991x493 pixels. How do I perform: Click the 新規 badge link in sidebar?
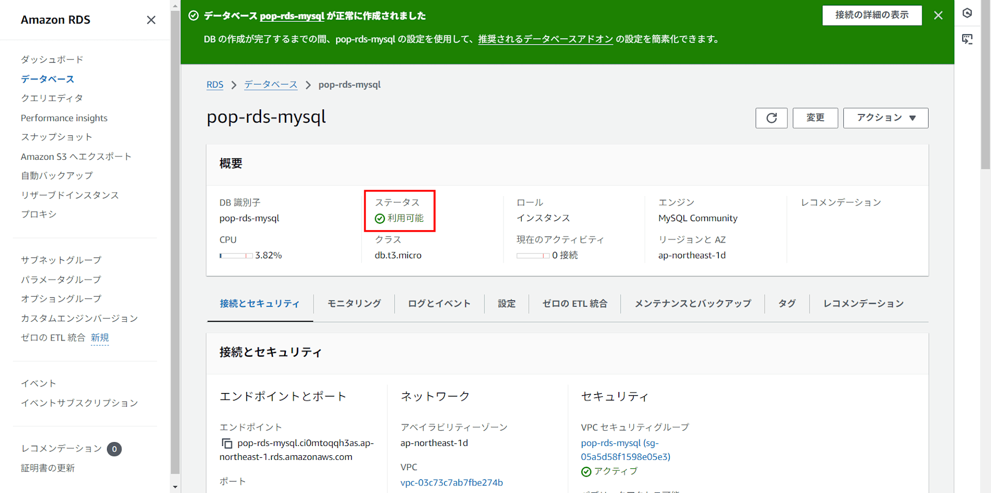(x=100, y=338)
